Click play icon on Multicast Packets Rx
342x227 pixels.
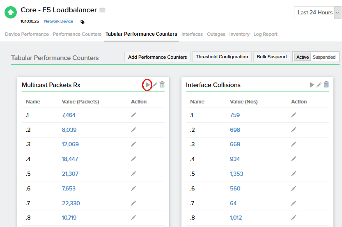click(147, 85)
